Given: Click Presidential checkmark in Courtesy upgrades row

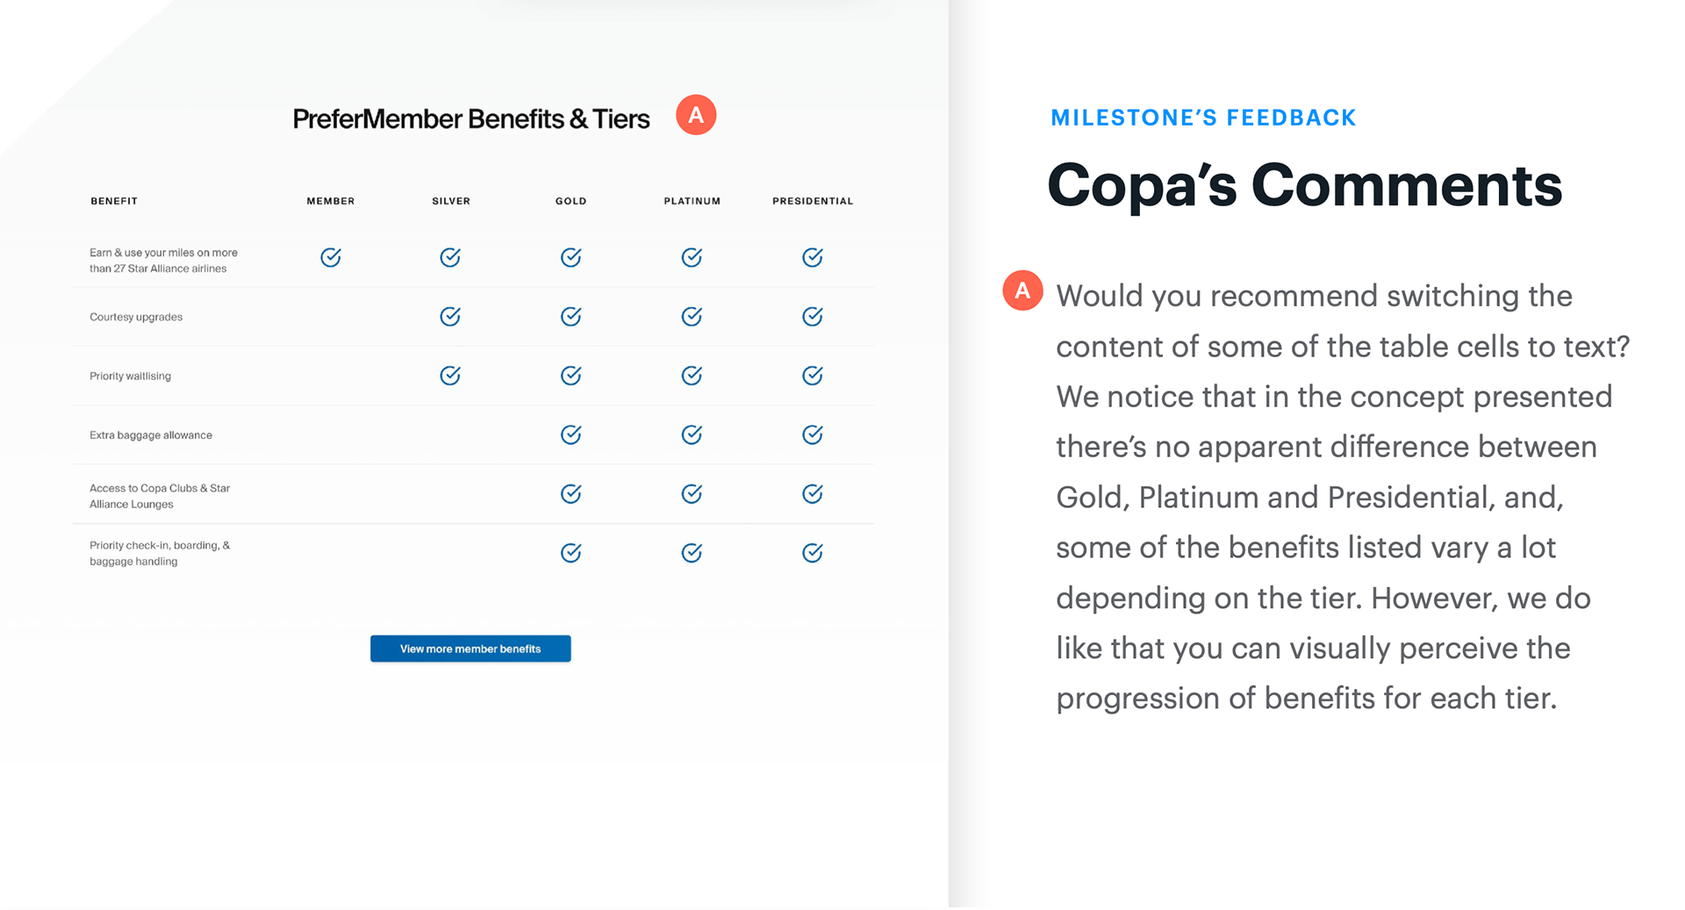Looking at the screenshot, I should (813, 316).
